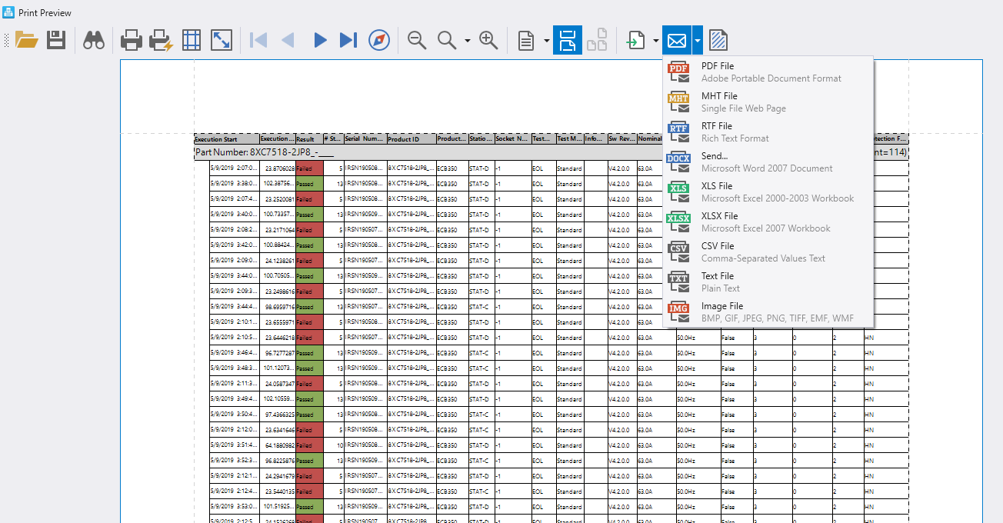
Task: Expand the Export formats dropdown arrow
Action: tap(655, 40)
